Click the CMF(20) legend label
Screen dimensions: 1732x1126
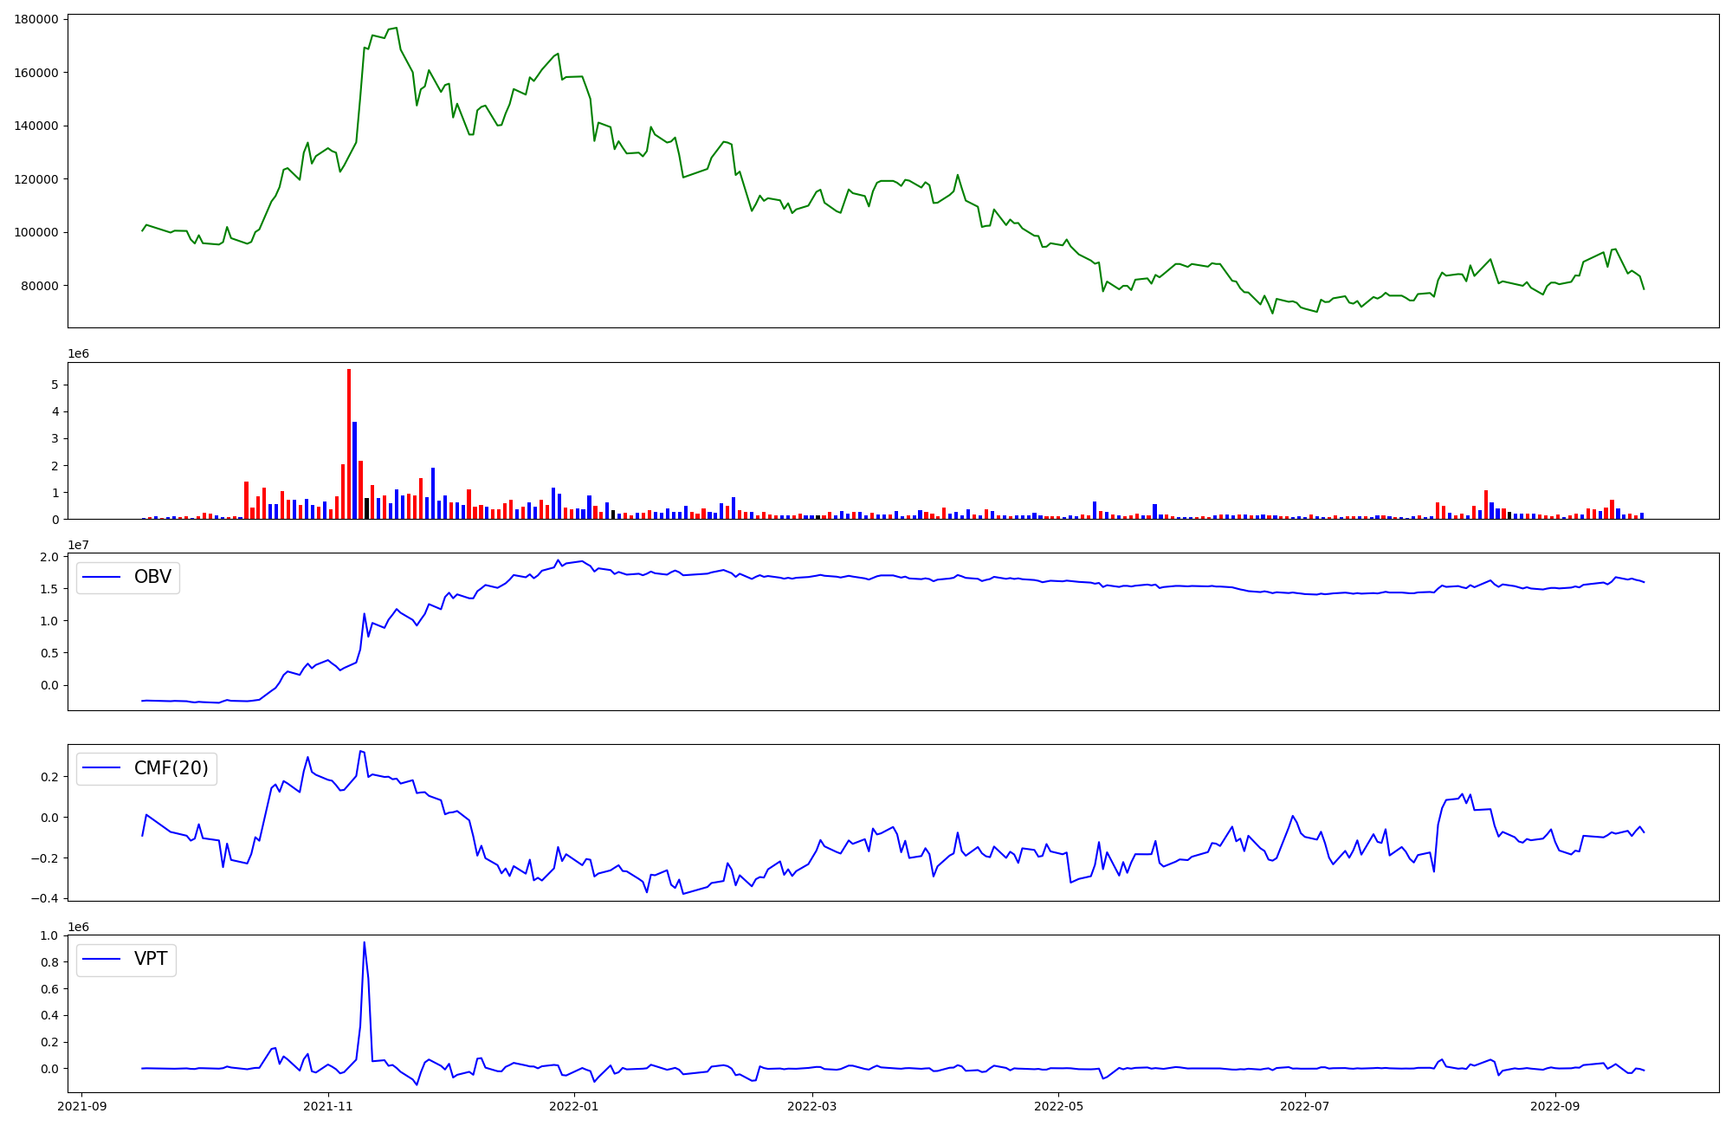tap(171, 768)
